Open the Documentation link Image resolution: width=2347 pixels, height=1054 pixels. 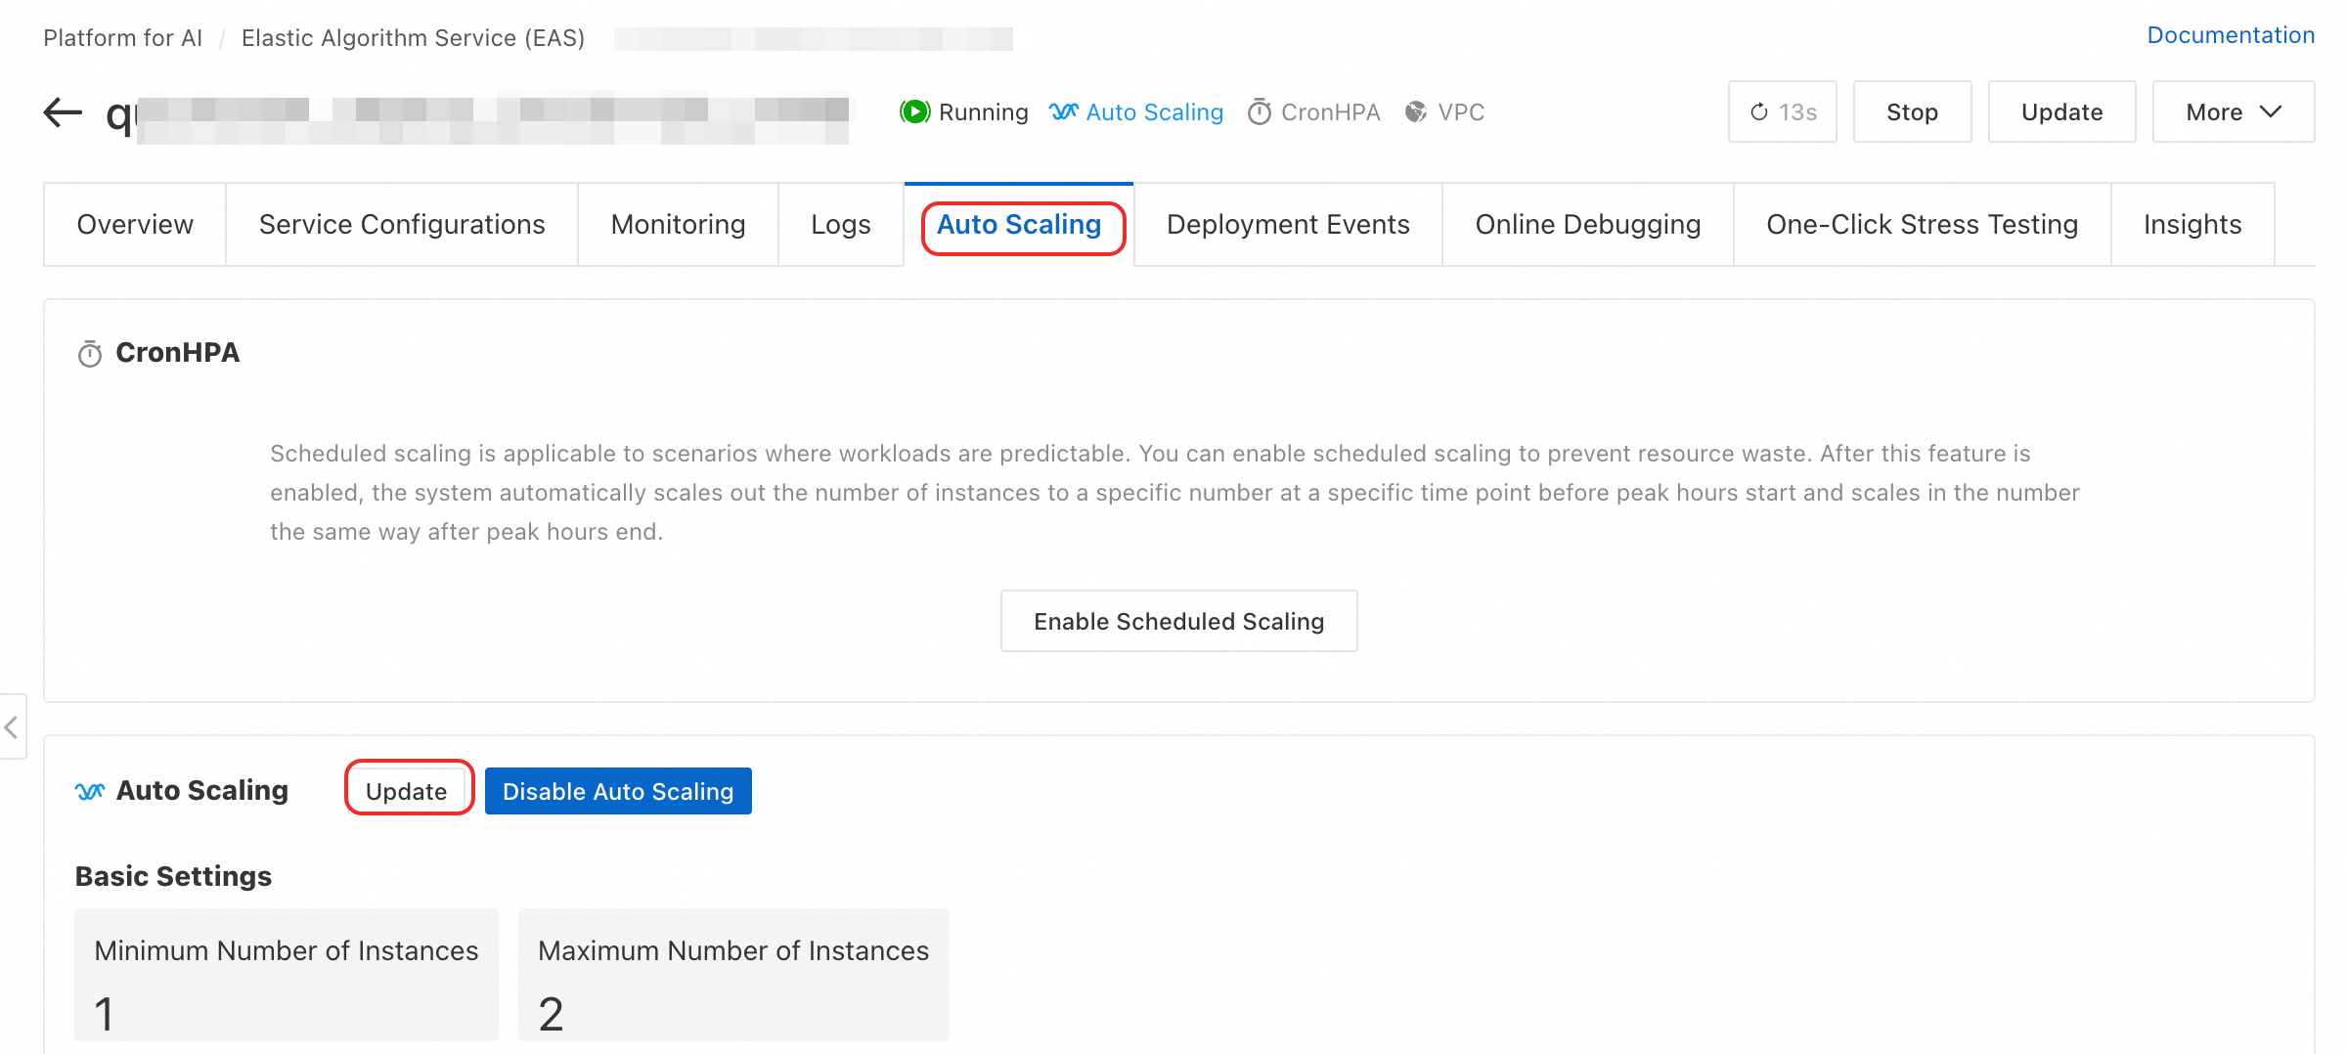tap(2231, 35)
